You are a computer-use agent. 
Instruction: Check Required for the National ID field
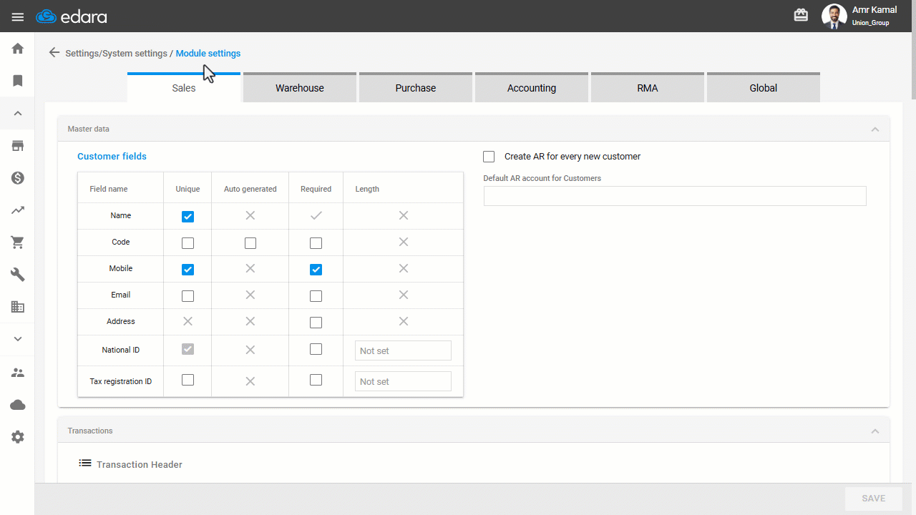coord(316,349)
